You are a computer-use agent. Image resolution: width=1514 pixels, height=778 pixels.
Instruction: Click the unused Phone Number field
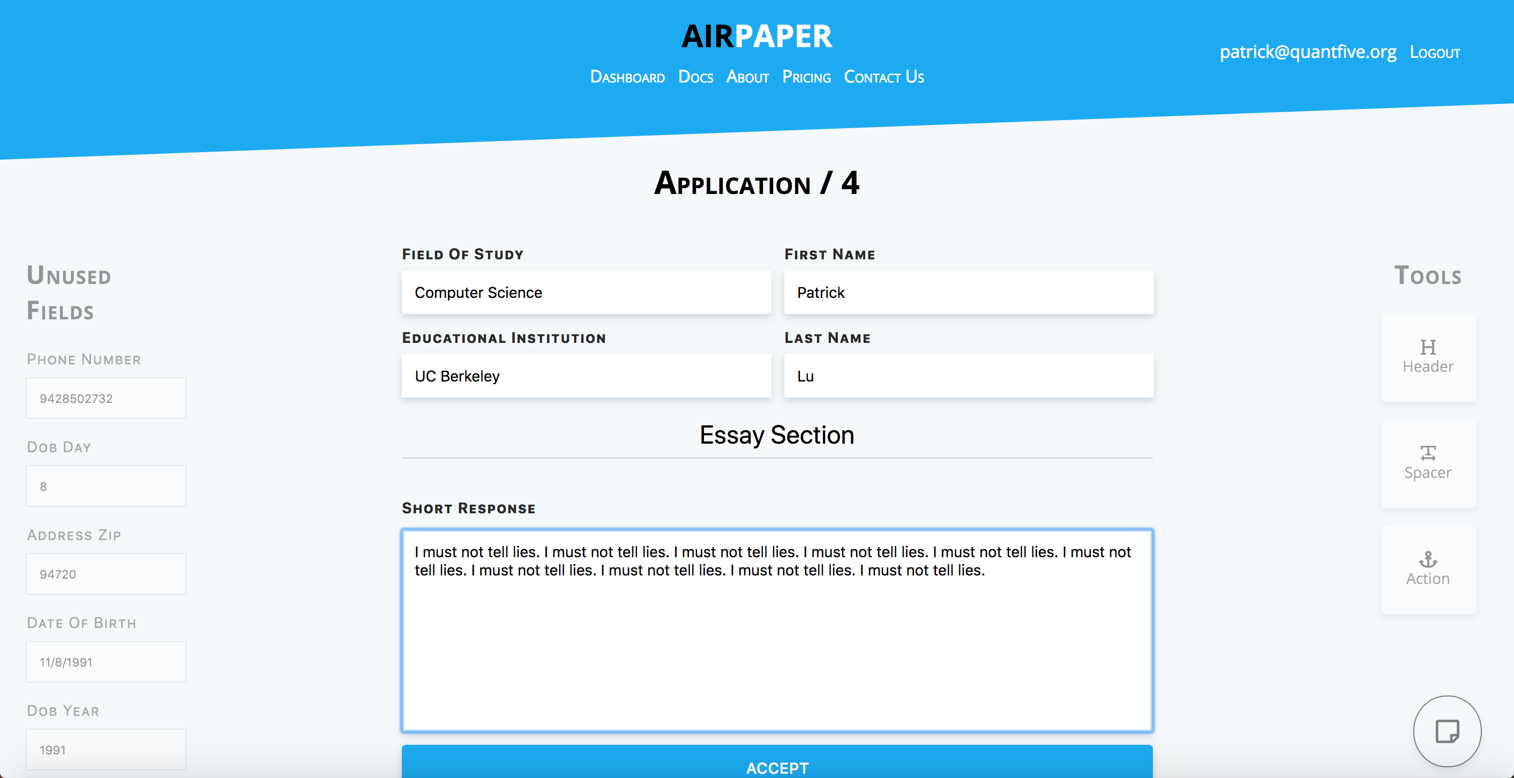[106, 398]
